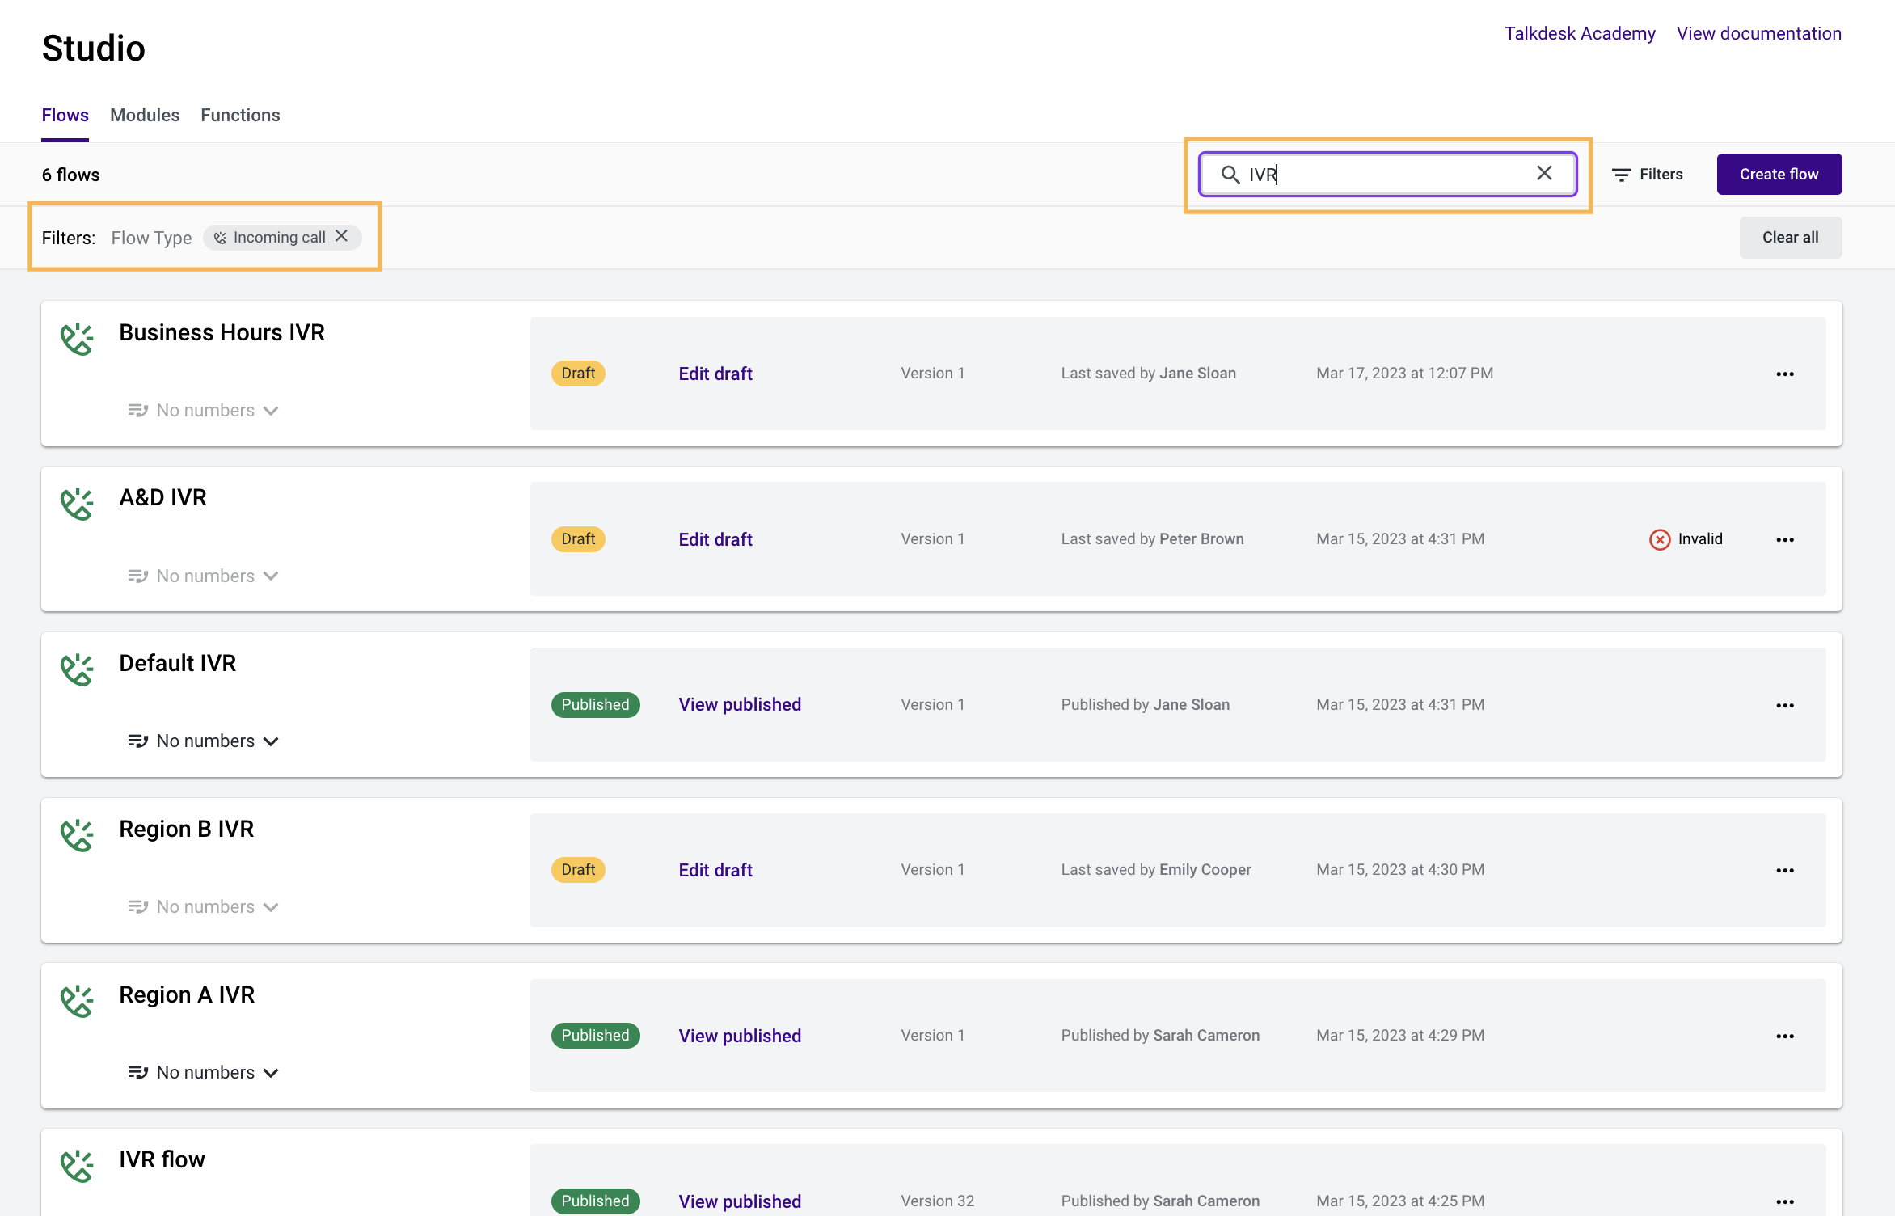Open more options for Default IVR
Viewport: 1895px width, 1216px height.
[1784, 706]
